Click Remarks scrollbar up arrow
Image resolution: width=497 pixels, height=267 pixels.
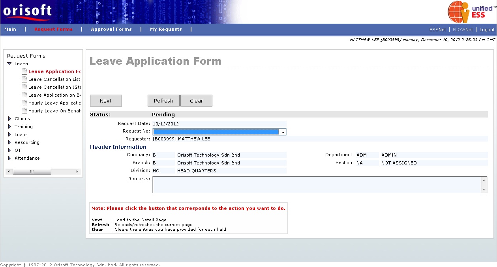pyautogui.click(x=484, y=180)
